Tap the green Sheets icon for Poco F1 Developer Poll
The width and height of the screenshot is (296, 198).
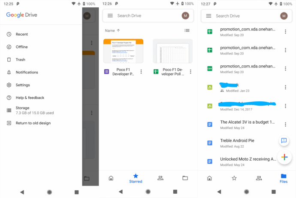[156, 72]
